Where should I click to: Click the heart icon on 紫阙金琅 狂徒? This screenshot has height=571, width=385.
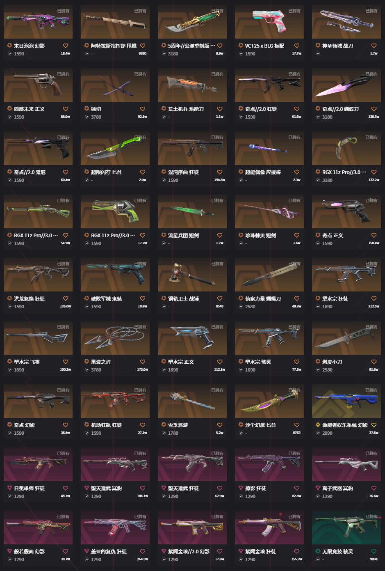tap(297, 552)
